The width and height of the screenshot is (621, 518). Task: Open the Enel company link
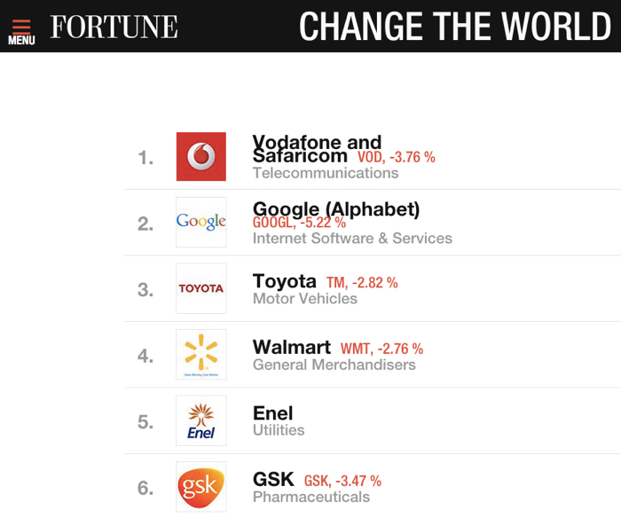click(273, 413)
